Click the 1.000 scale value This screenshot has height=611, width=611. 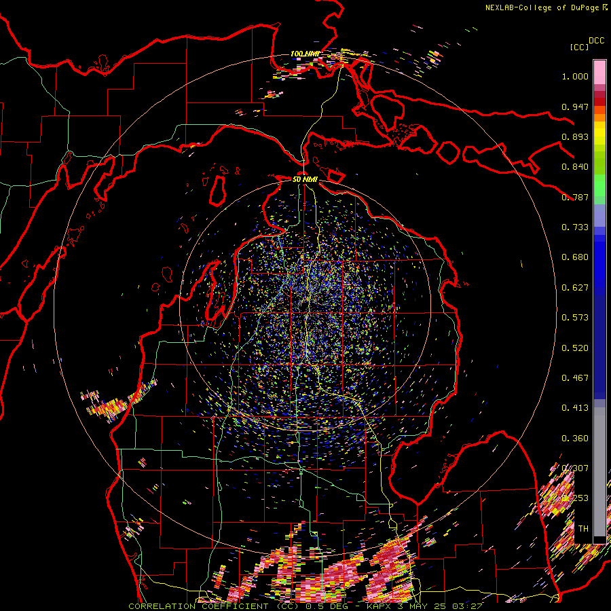pyautogui.click(x=575, y=76)
